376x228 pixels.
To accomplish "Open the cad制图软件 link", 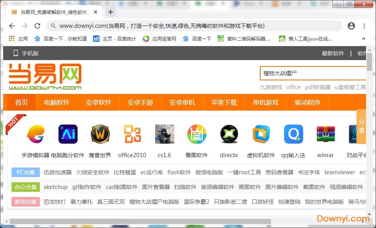I will pos(122,187).
